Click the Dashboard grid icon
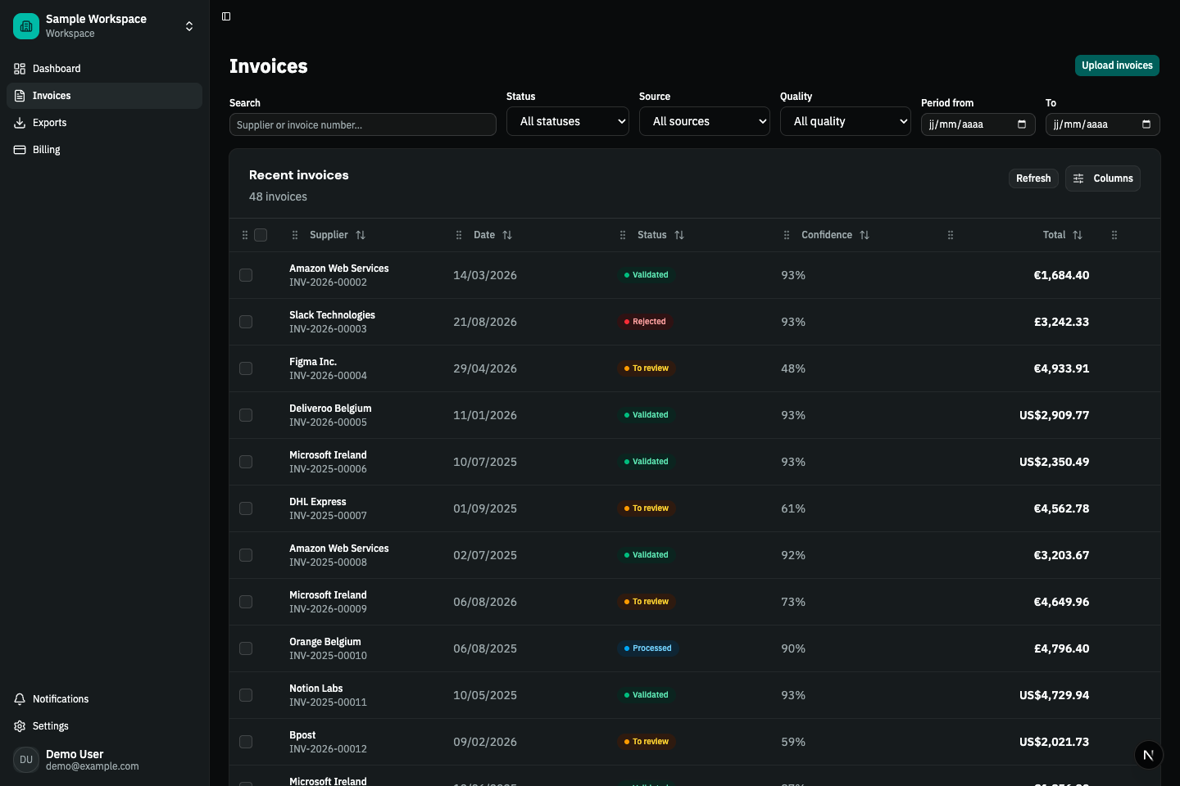Image resolution: width=1180 pixels, height=786 pixels. [x=20, y=69]
